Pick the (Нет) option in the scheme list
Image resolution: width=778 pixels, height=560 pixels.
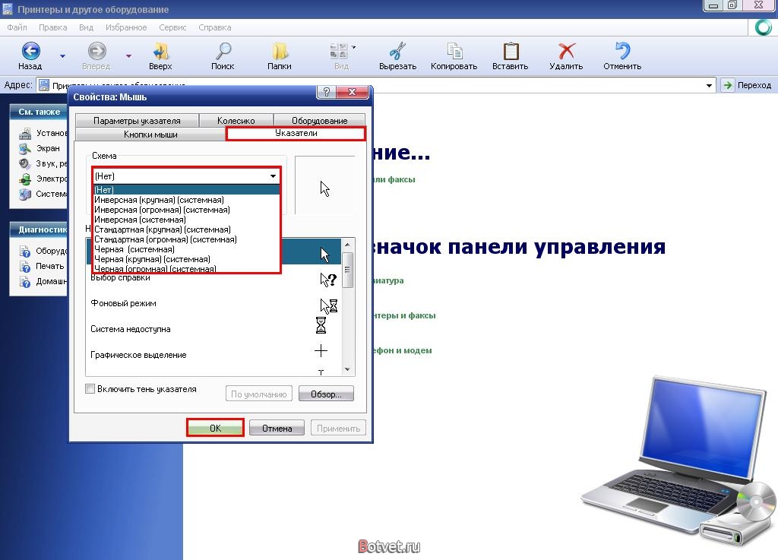pyautogui.click(x=187, y=190)
